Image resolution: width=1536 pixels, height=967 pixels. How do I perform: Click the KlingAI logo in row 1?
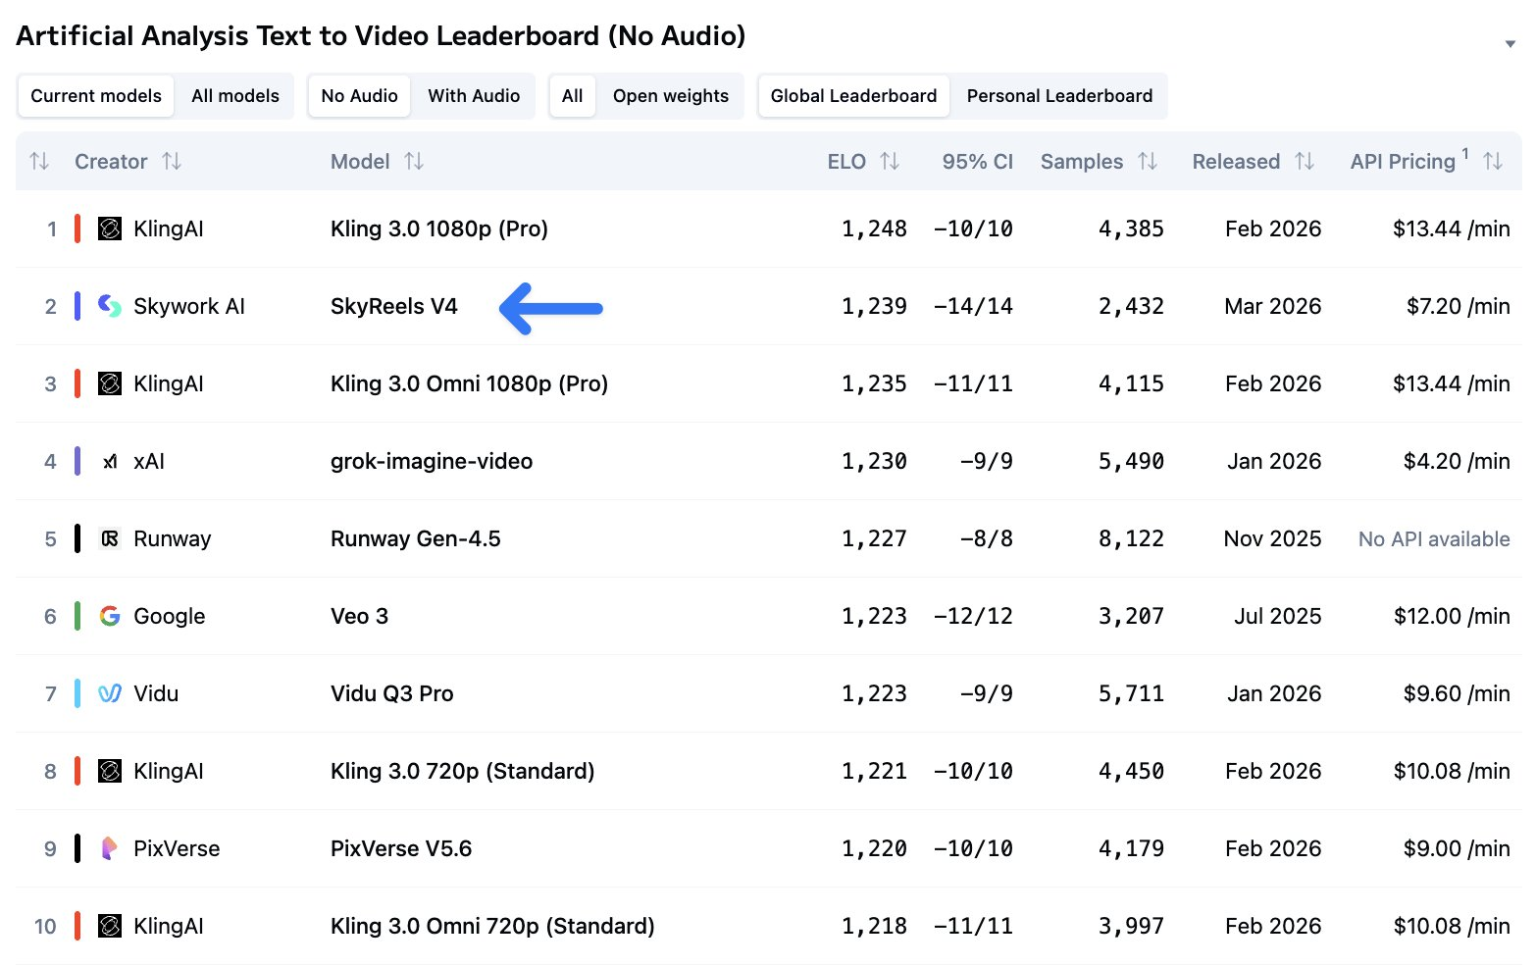(x=110, y=229)
